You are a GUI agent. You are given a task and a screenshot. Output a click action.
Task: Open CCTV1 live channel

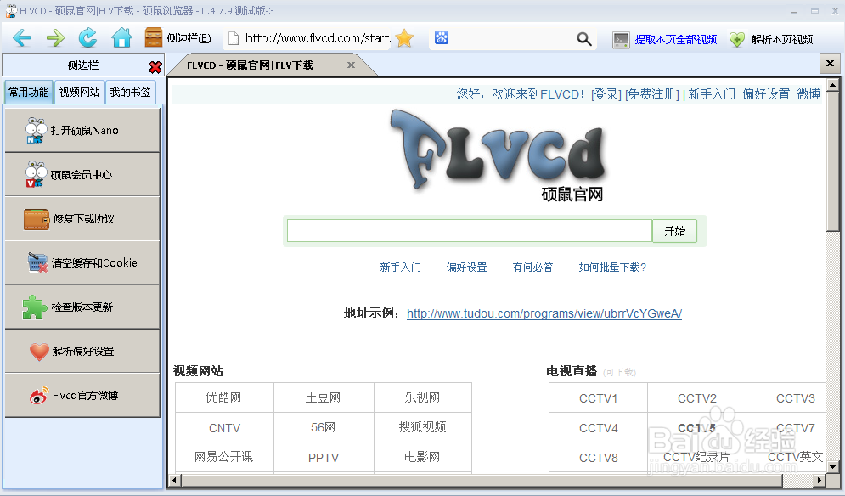[598, 397]
